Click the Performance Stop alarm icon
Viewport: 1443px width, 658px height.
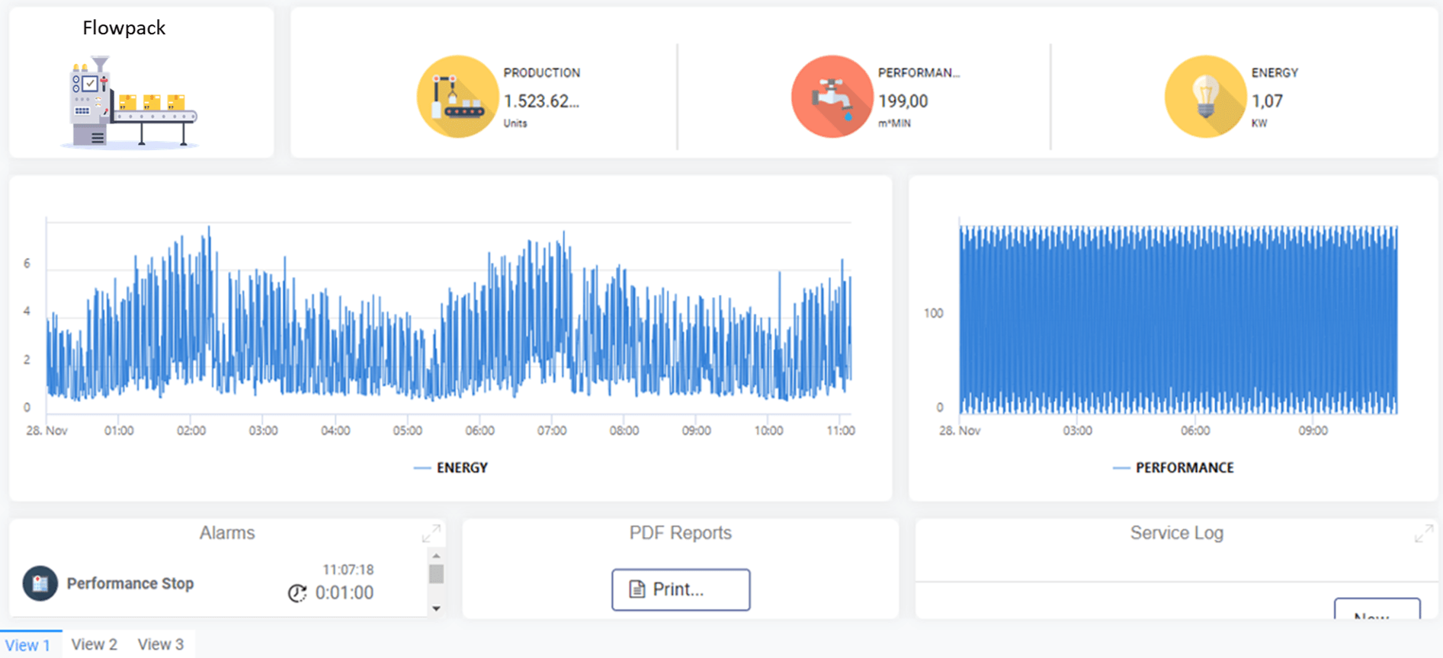(40, 583)
